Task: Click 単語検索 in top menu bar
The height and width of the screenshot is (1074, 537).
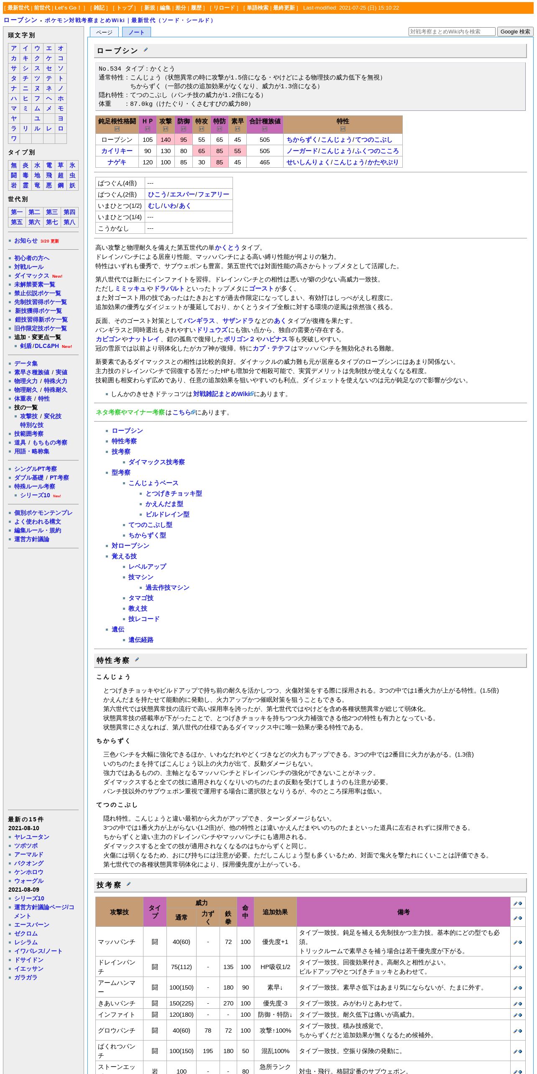Action: point(258,8)
